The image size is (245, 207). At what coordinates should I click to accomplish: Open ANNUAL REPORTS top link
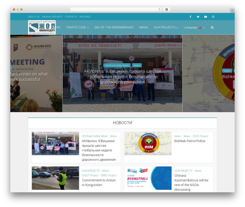[52, 17]
